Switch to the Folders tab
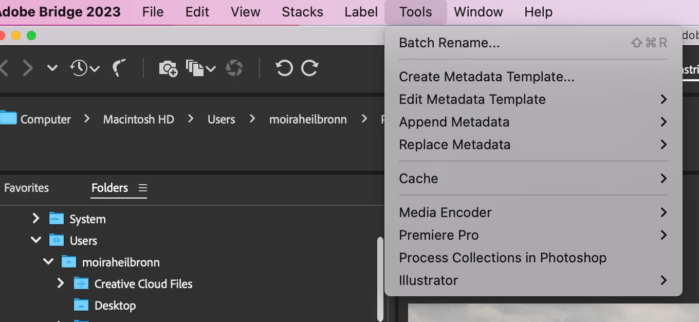 [x=109, y=188]
